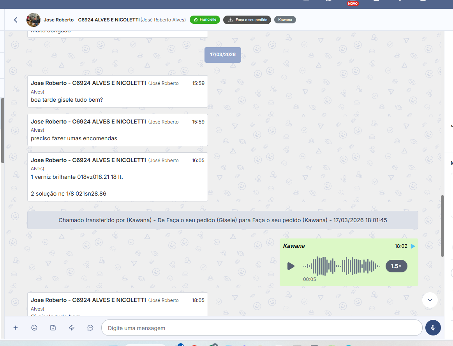Click the 17/03/2026 date marker
Image resolution: width=453 pixels, height=346 pixels.
pyautogui.click(x=223, y=55)
